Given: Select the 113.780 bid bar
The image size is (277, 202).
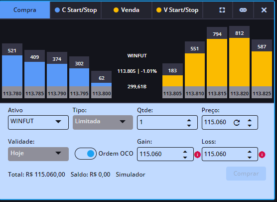Looking at the screenshot, I should point(12,71).
